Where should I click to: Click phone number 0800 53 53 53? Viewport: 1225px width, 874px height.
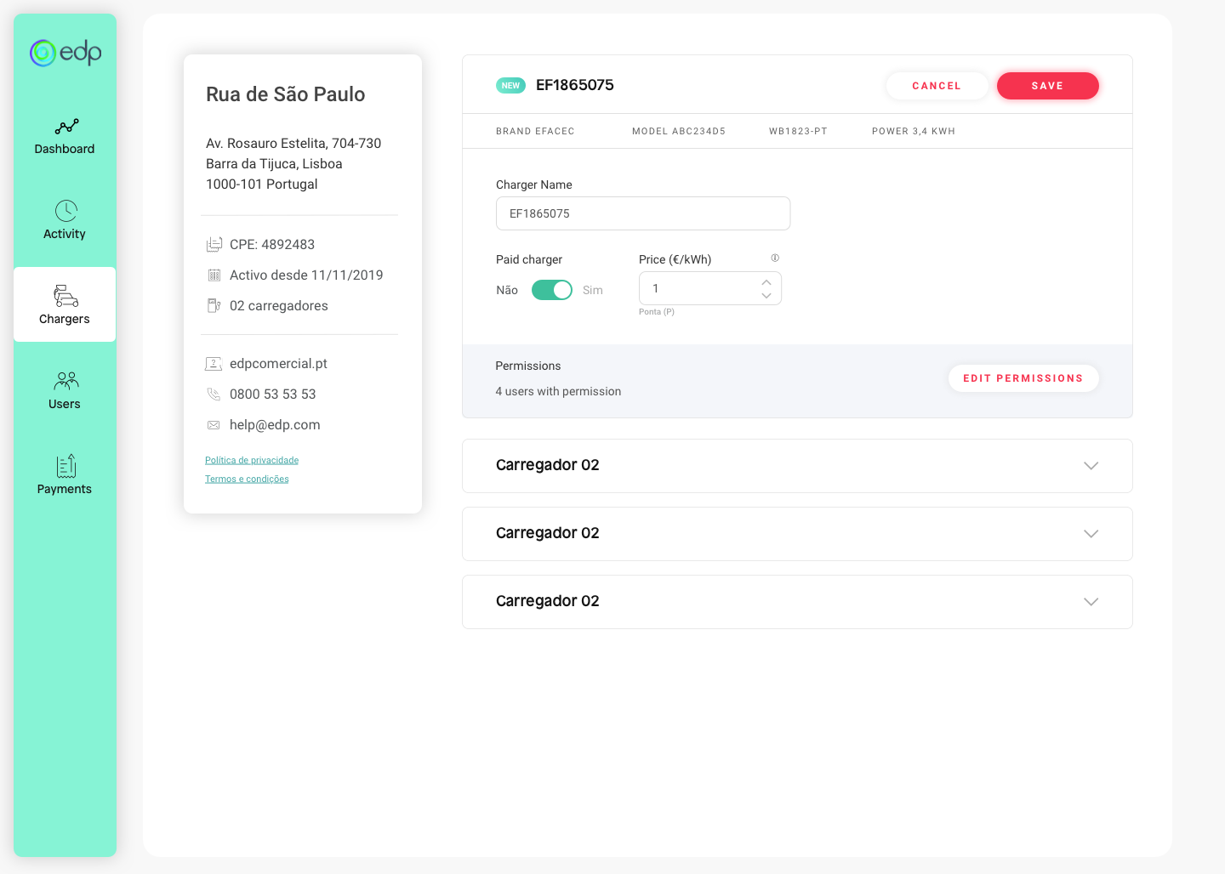point(272,394)
